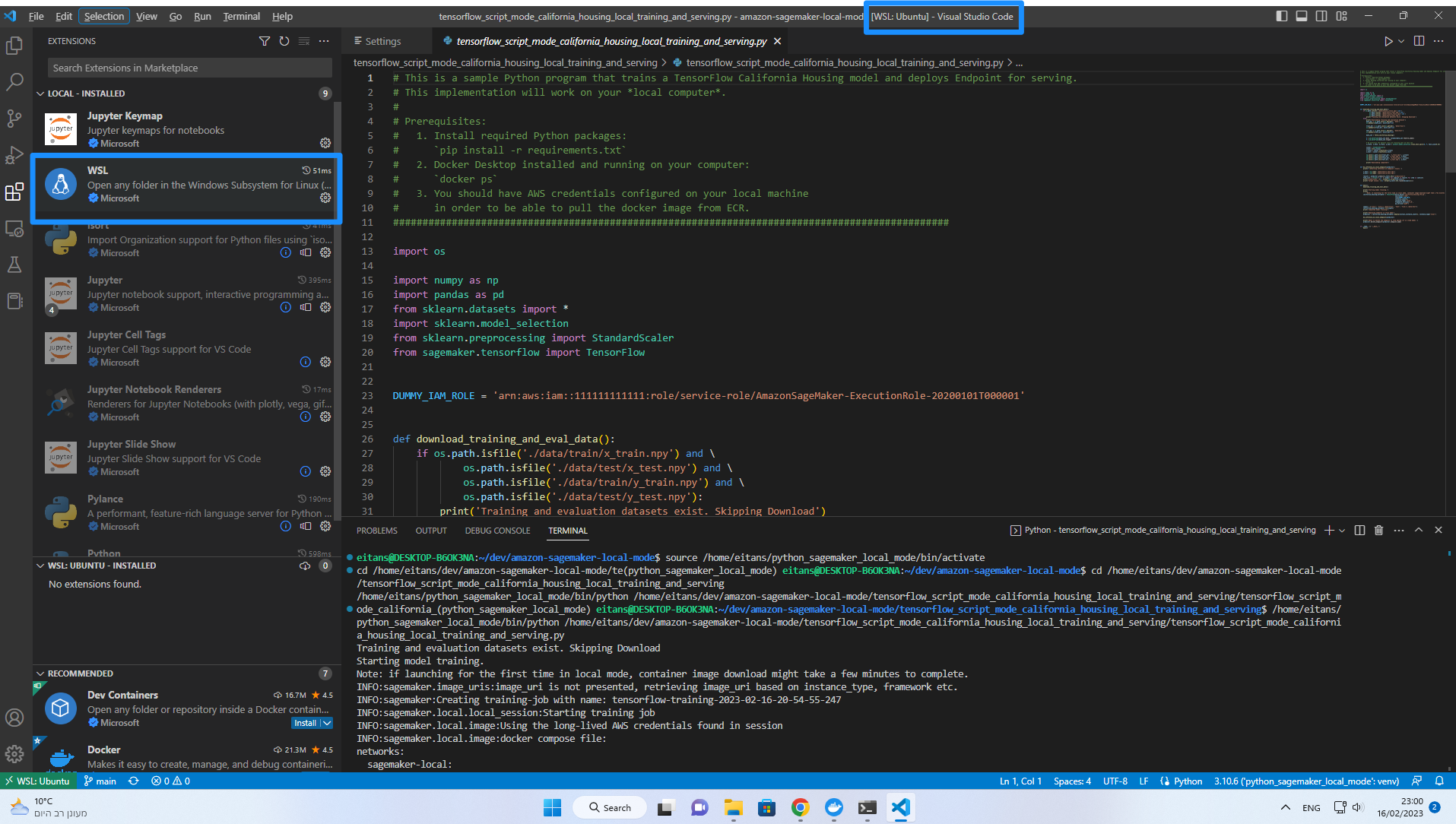This screenshot has width=1456, height=824.
Task: Open Manage gear in activity bar
Action: click(x=14, y=754)
